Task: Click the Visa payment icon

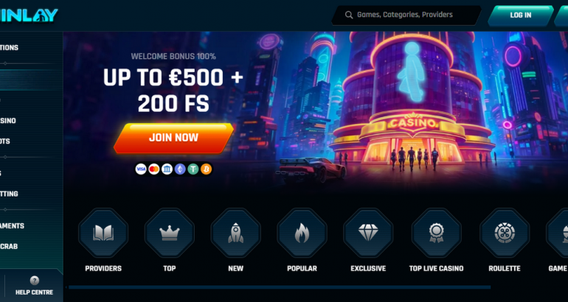Action: click(141, 169)
